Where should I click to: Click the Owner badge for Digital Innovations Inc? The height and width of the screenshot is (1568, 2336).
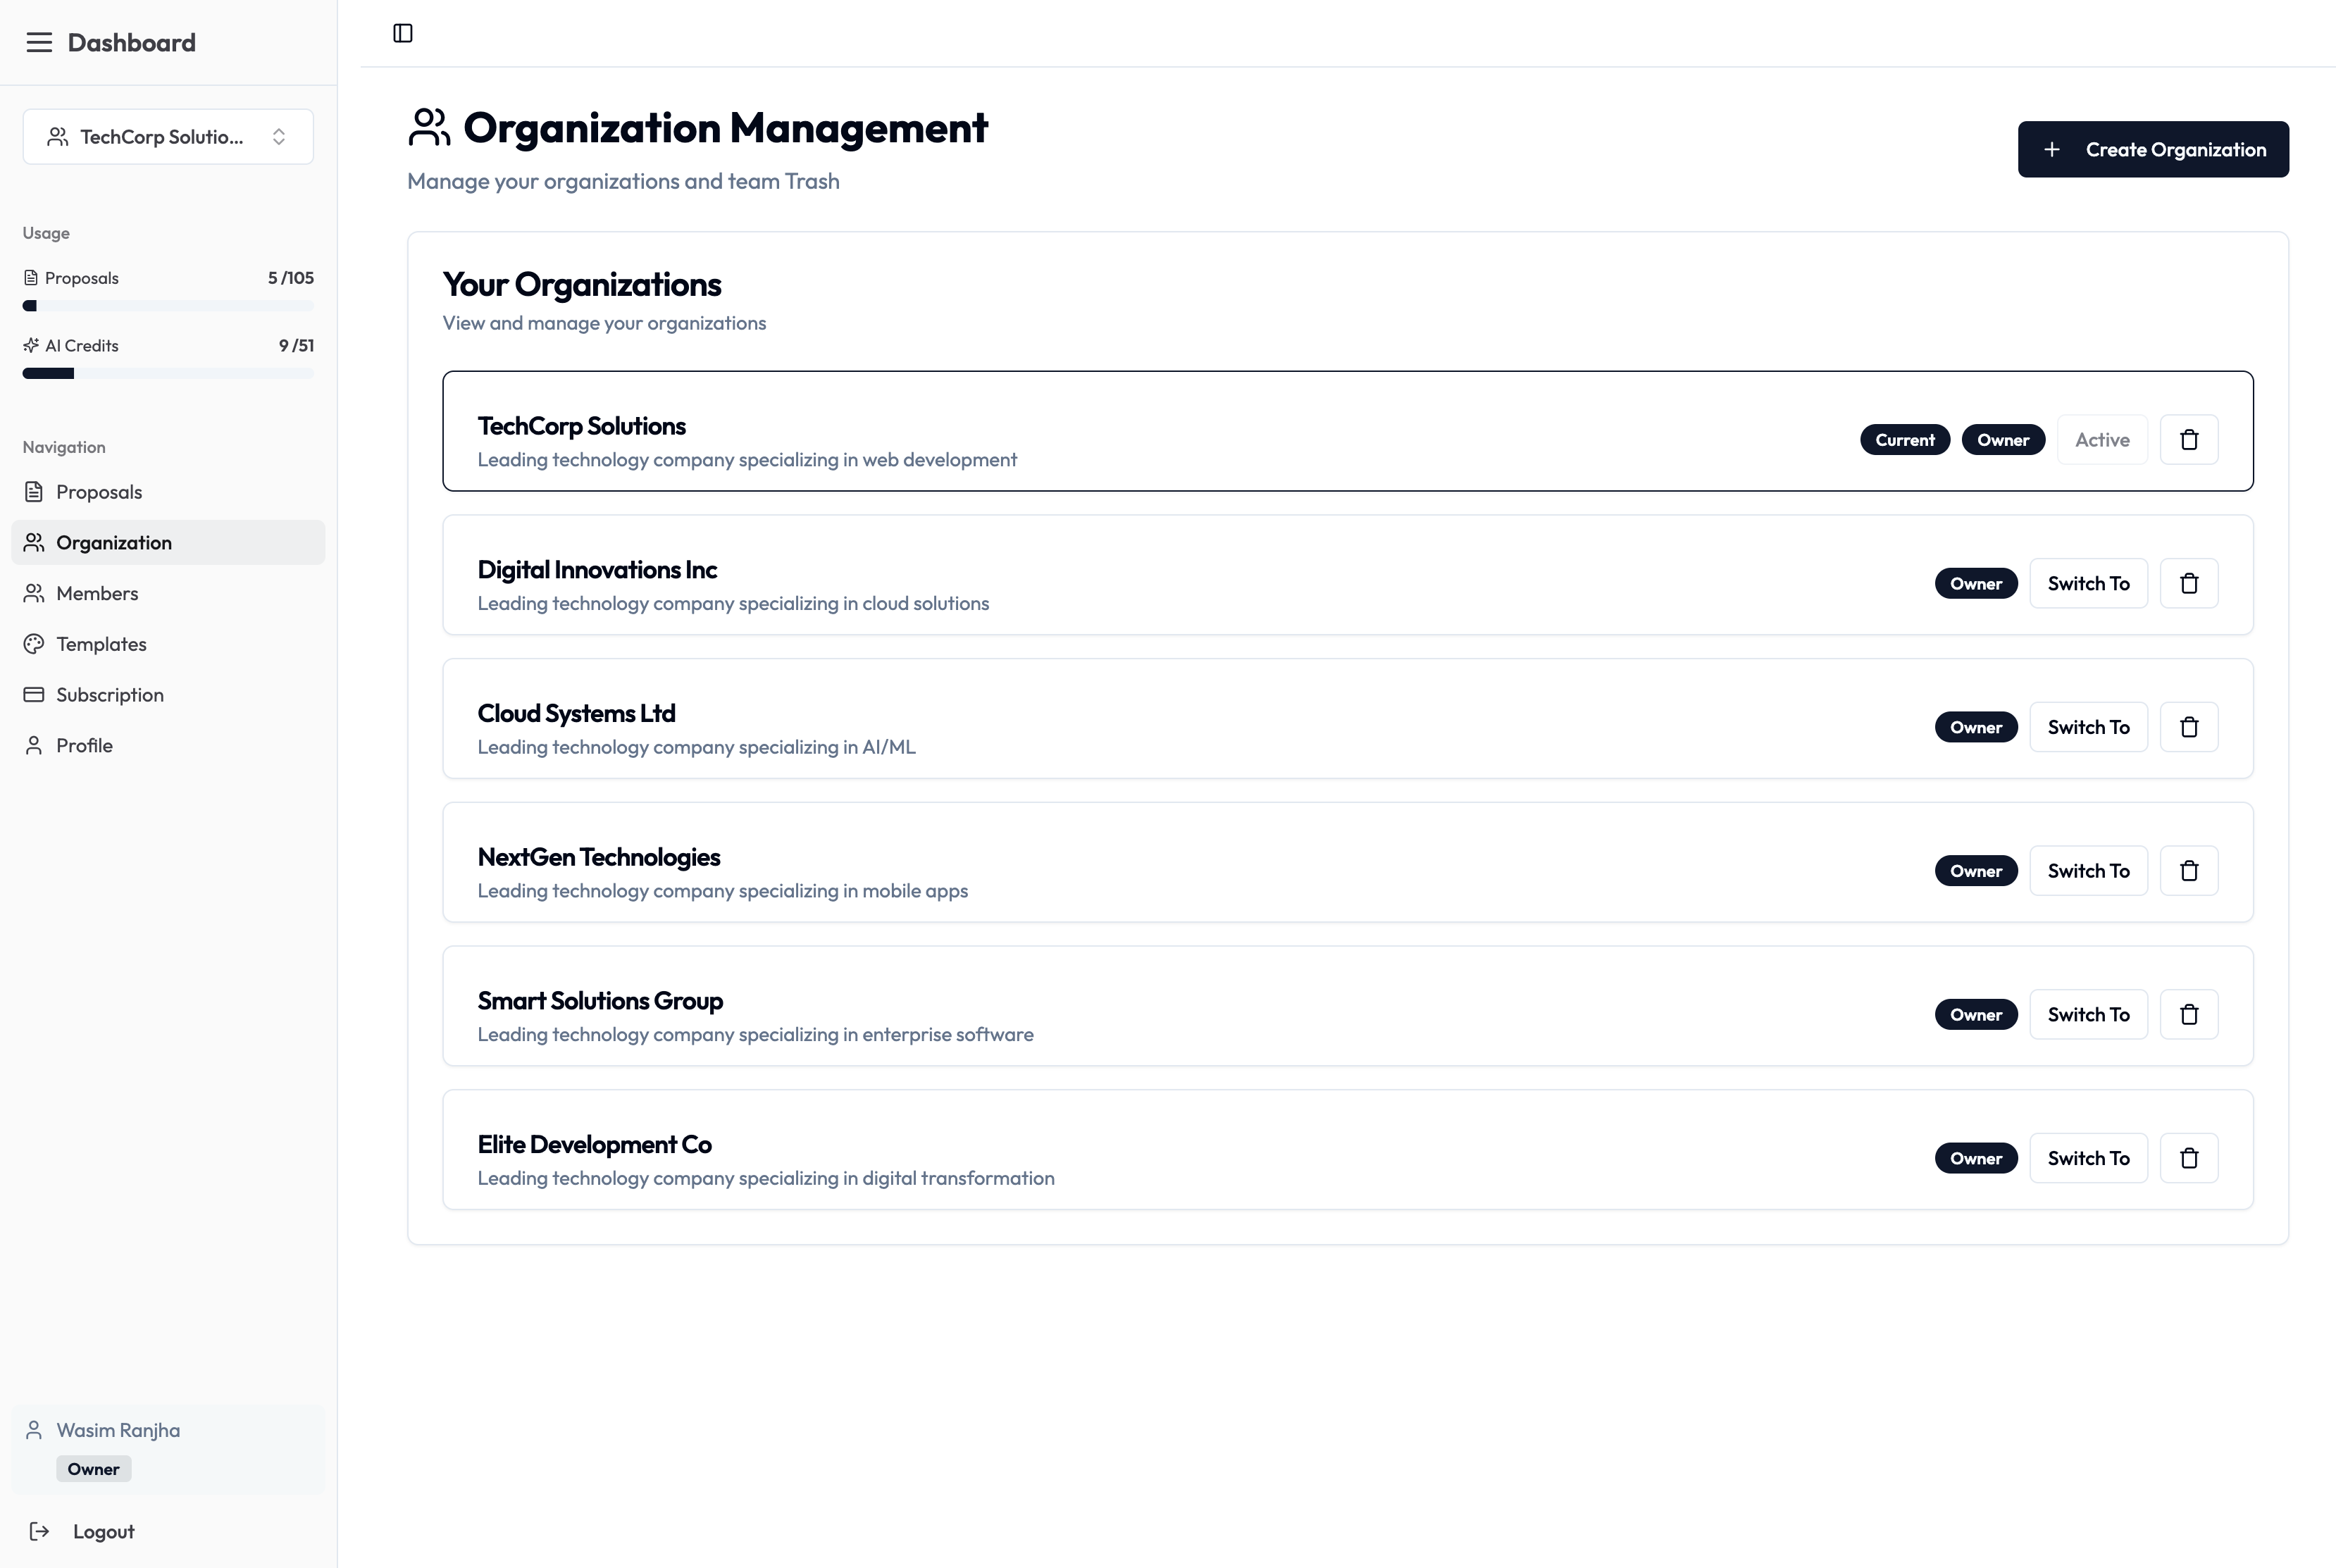tap(1975, 583)
